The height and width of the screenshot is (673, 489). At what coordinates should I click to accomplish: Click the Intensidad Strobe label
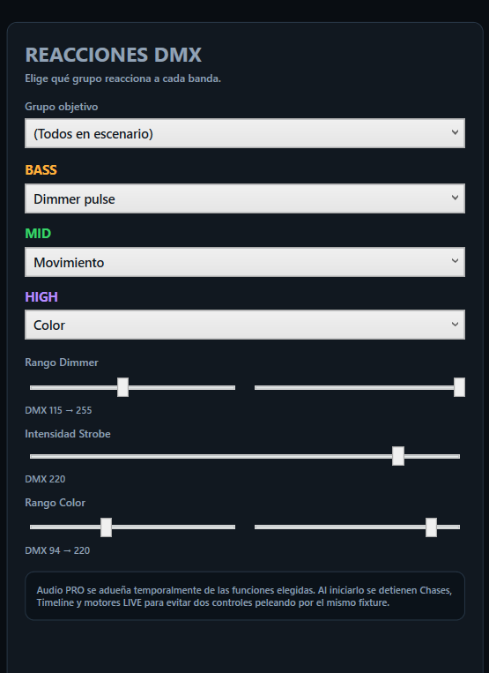[68, 434]
